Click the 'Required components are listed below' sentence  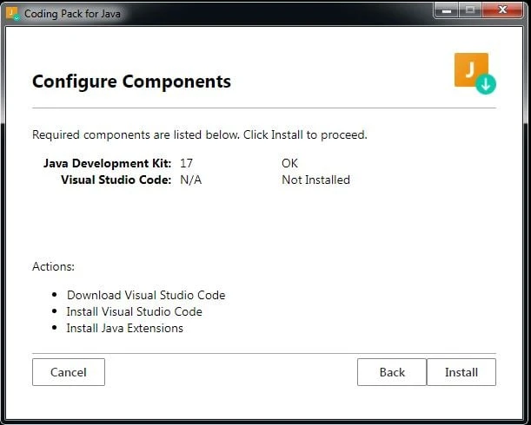click(200, 135)
